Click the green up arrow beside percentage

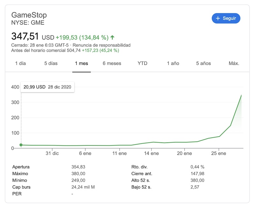(x=112, y=37)
